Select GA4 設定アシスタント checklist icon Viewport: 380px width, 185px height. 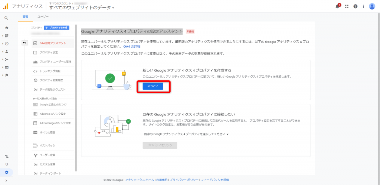(35, 43)
